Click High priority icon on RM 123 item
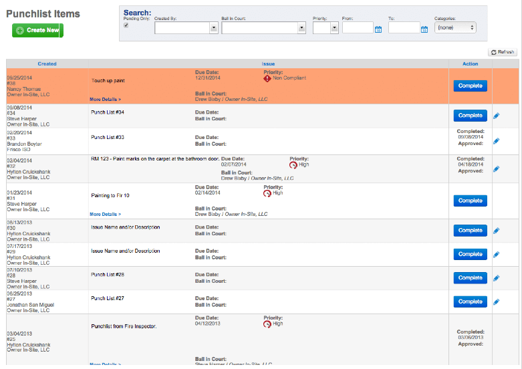Viewport: 522px width, 369px height. click(x=293, y=165)
